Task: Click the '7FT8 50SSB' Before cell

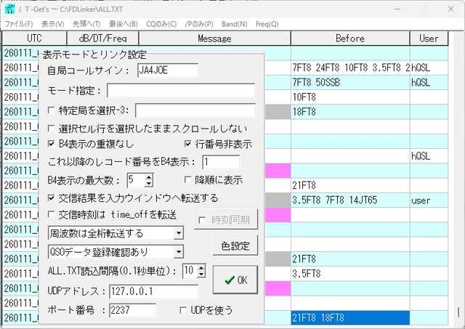Action: click(x=350, y=82)
